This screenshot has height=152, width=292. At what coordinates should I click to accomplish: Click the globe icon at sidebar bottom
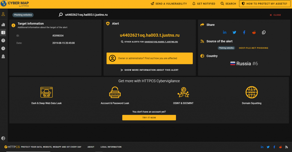(3, 138)
